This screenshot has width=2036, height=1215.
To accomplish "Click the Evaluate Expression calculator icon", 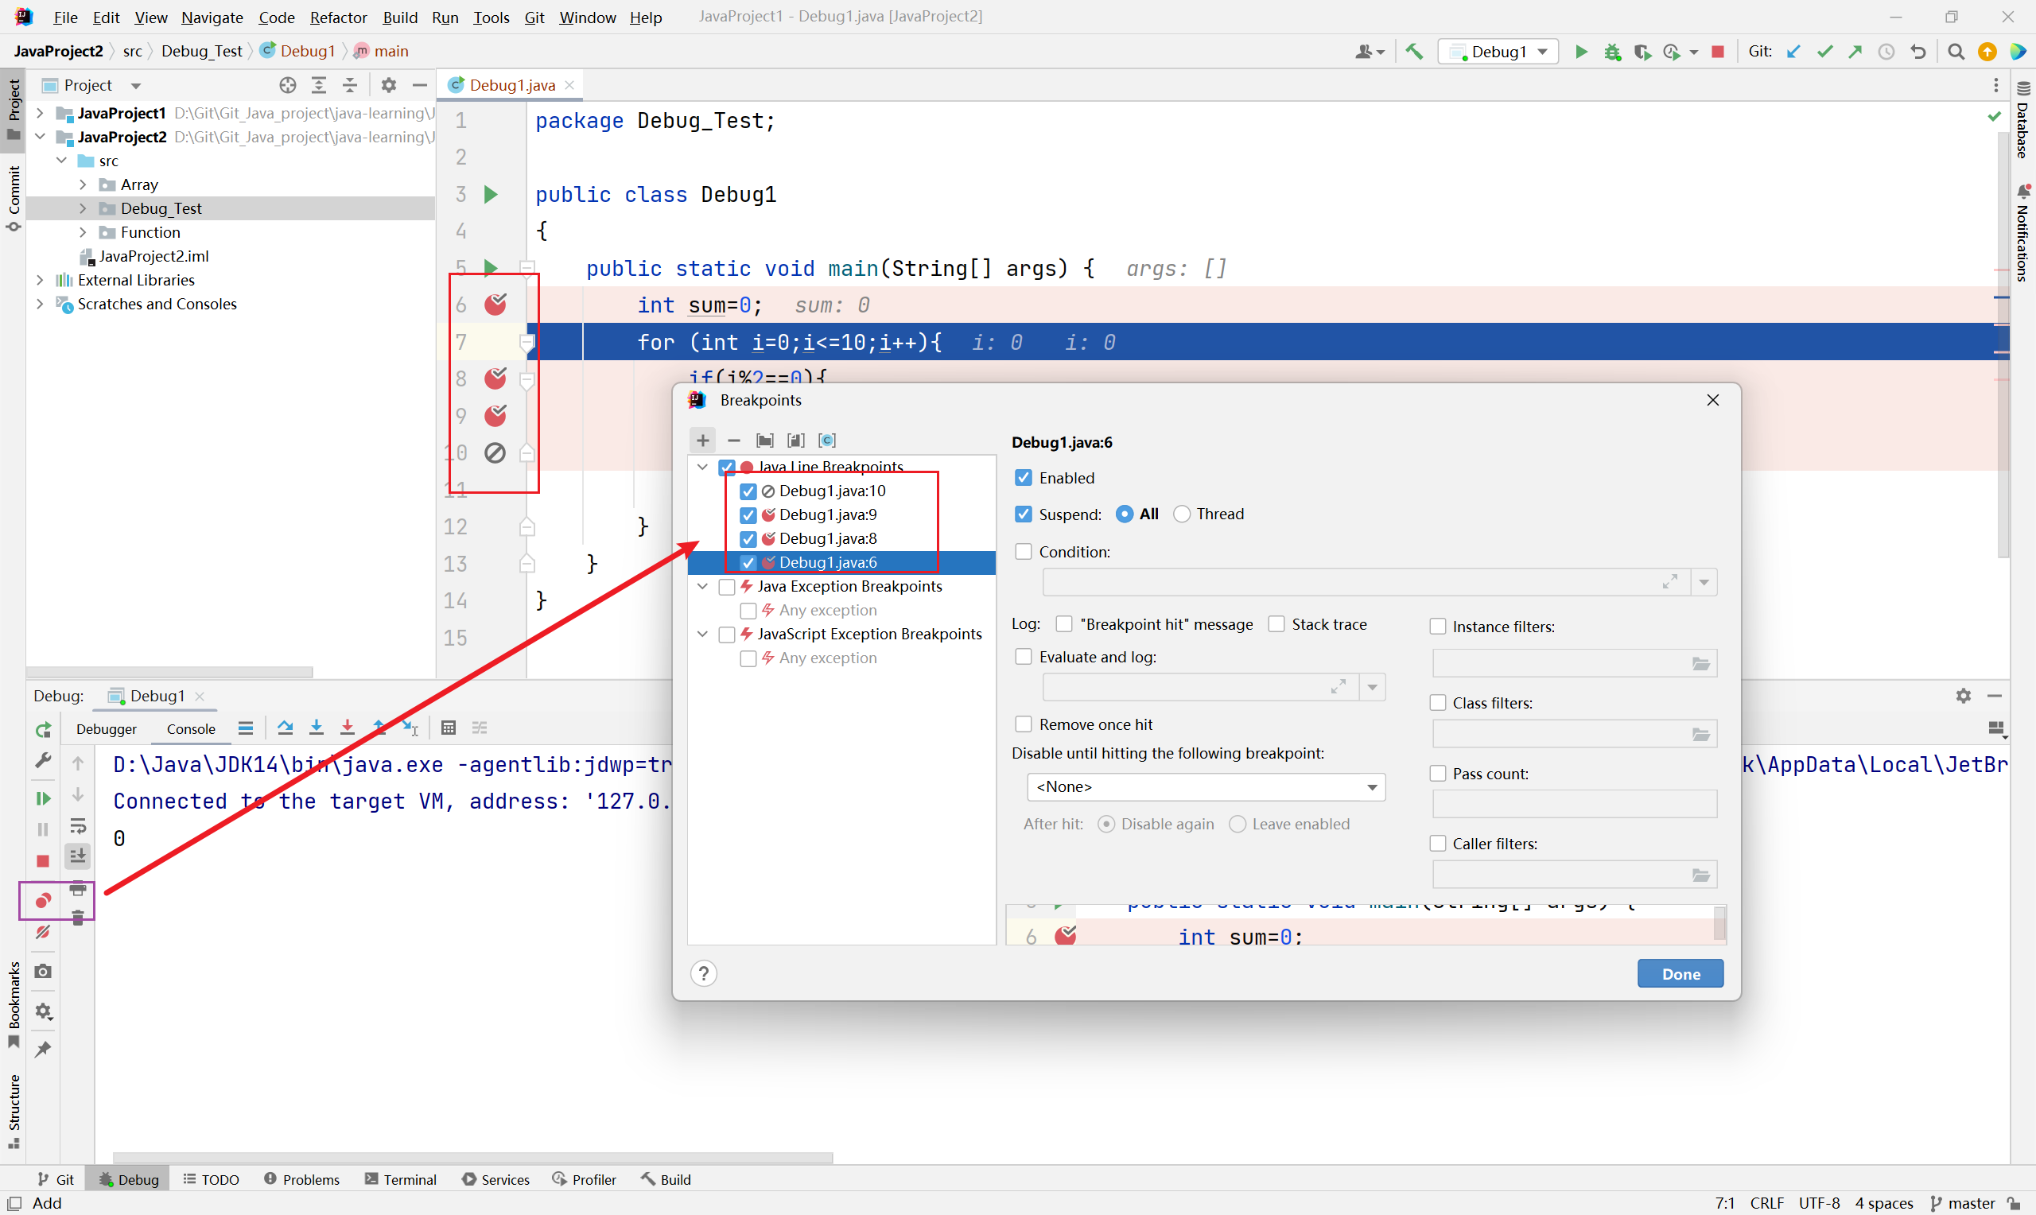I will coord(448,727).
